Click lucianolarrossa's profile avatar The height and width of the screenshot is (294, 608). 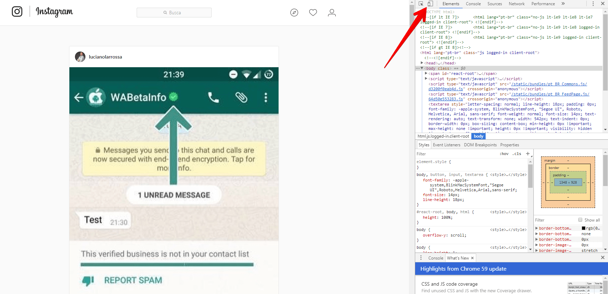tap(80, 57)
